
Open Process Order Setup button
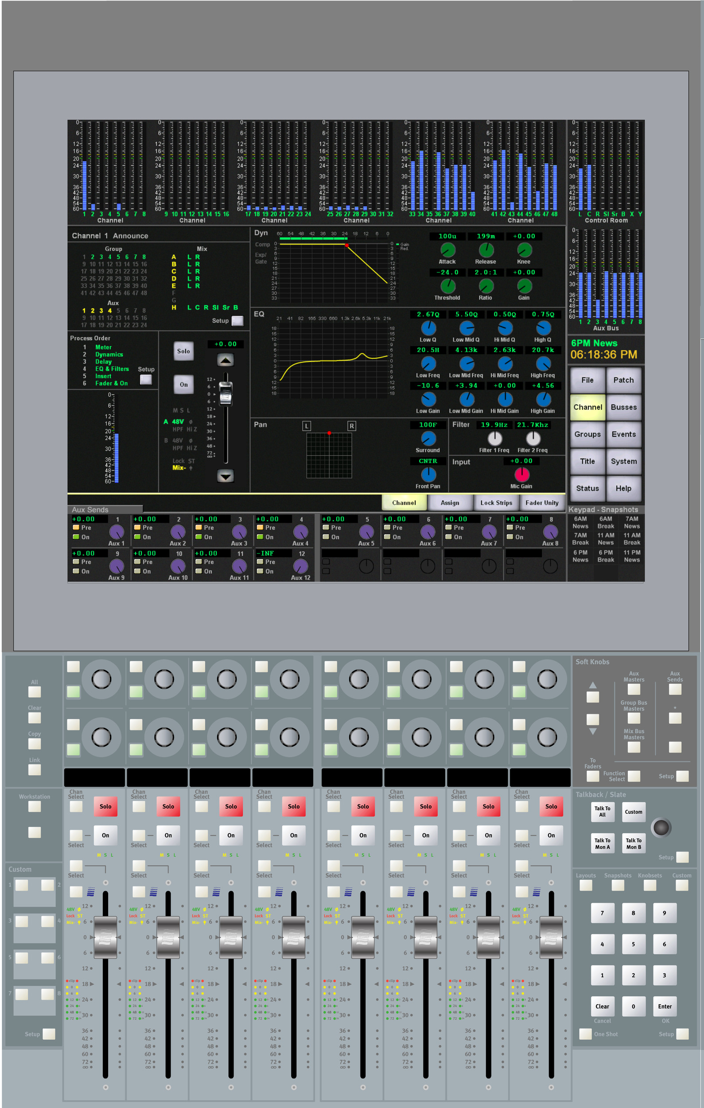[146, 380]
